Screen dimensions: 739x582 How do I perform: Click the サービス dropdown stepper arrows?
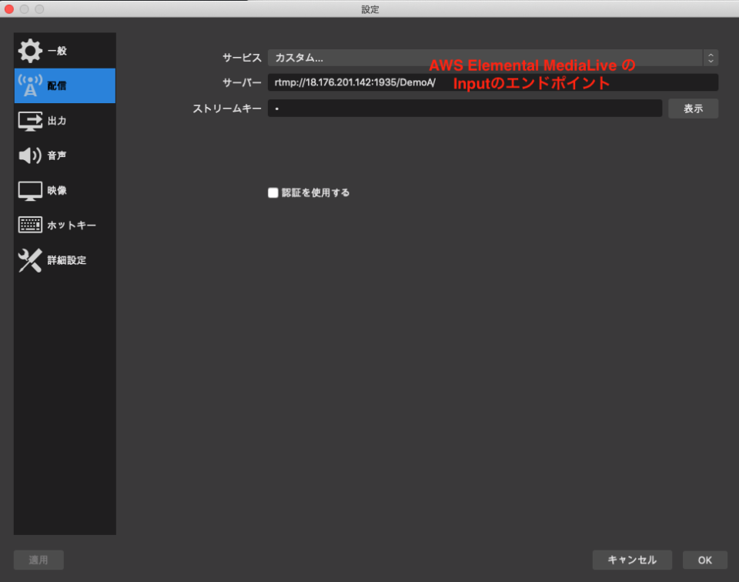click(711, 58)
